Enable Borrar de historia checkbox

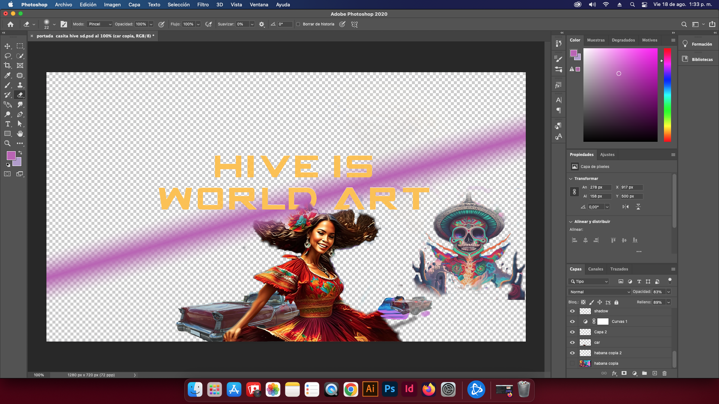pos(298,24)
